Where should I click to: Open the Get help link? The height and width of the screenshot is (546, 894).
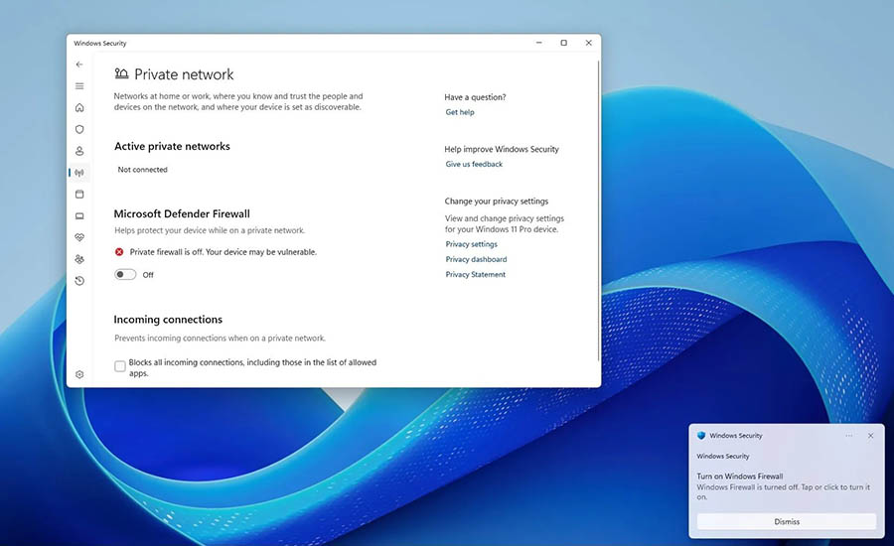(460, 112)
